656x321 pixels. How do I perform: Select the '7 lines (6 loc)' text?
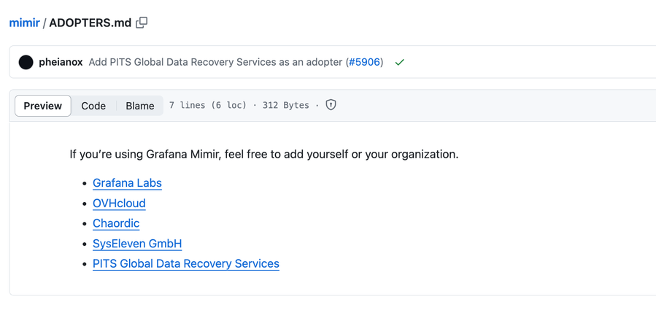pos(208,105)
